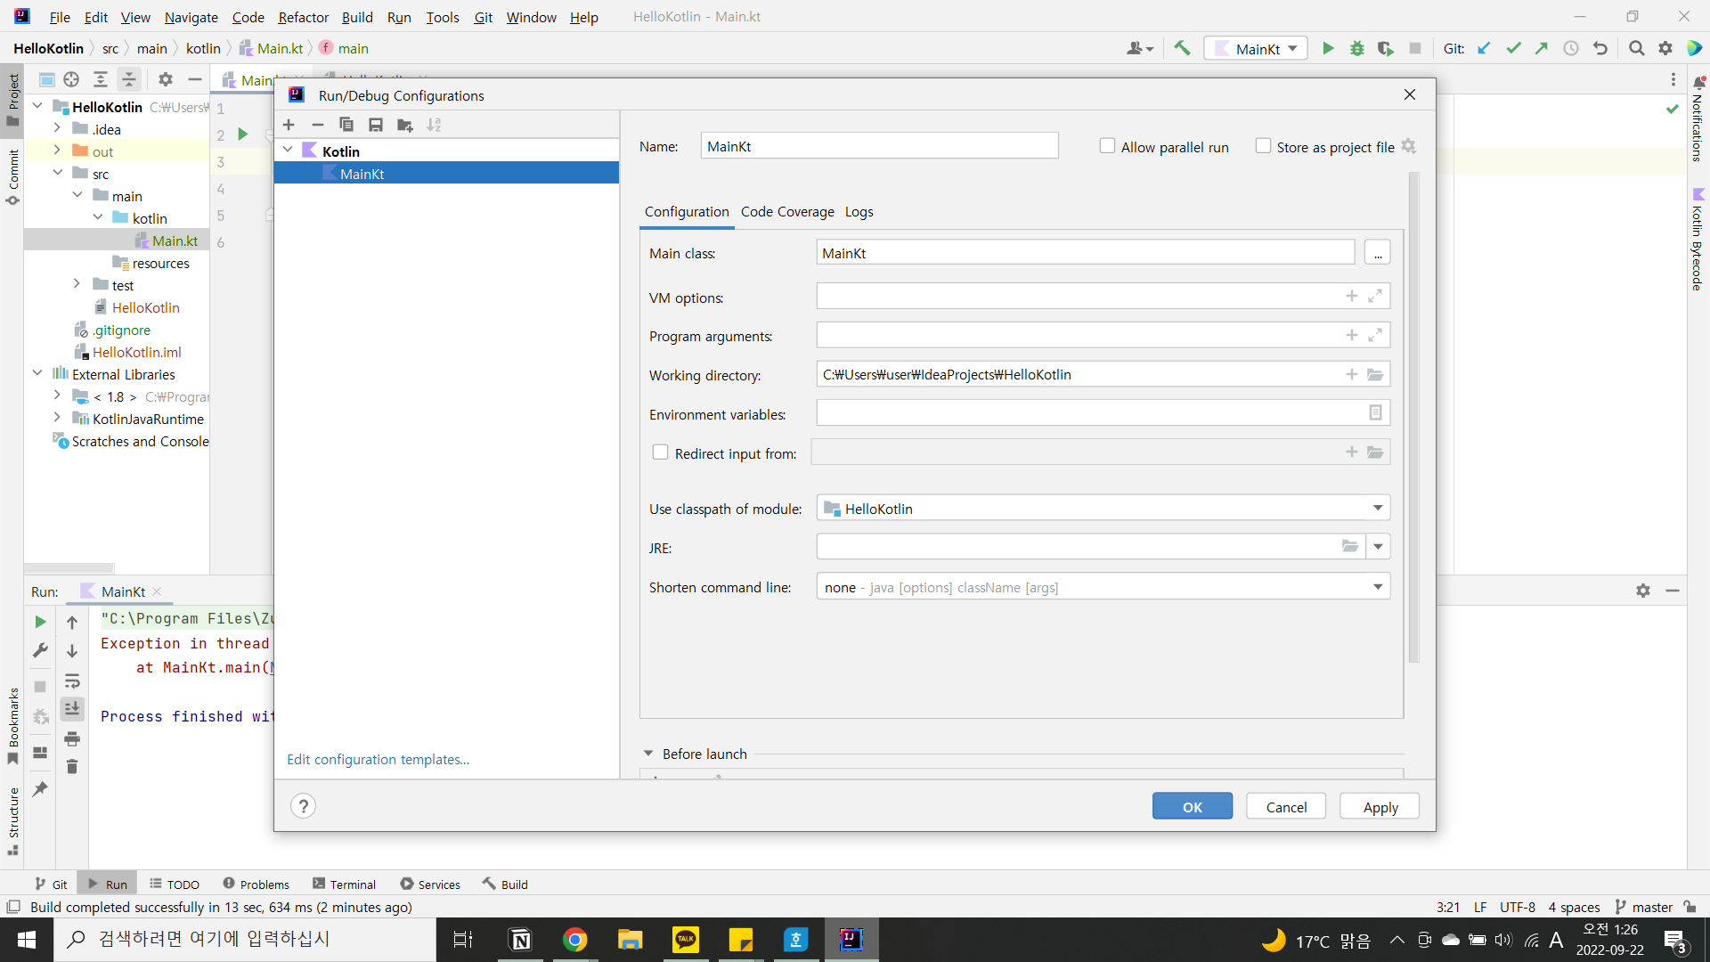Clear all Run console output with the trash icon
1710x962 pixels.
(x=72, y=766)
